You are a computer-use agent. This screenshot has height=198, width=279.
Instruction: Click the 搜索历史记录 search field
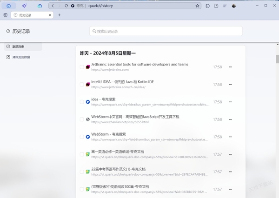[x=166, y=31]
